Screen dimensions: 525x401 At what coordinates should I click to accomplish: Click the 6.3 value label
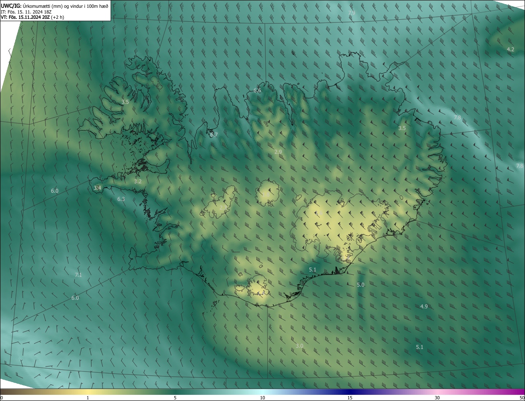click(121, 199)
